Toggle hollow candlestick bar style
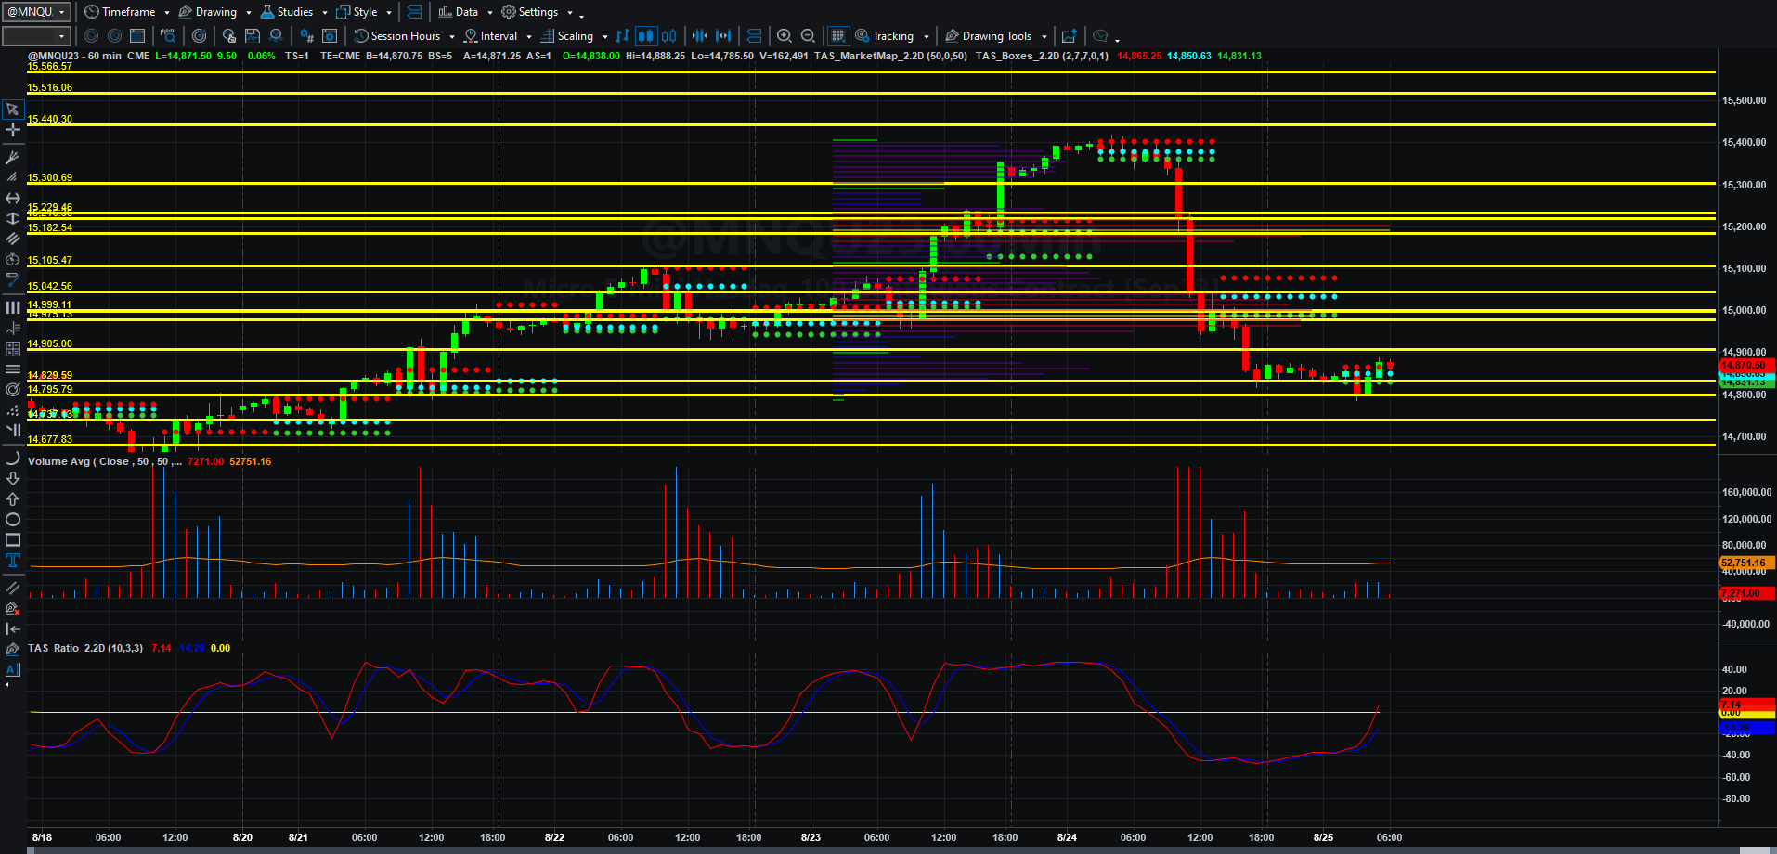The image size is (1777, 854). click(x=668, y=35)
